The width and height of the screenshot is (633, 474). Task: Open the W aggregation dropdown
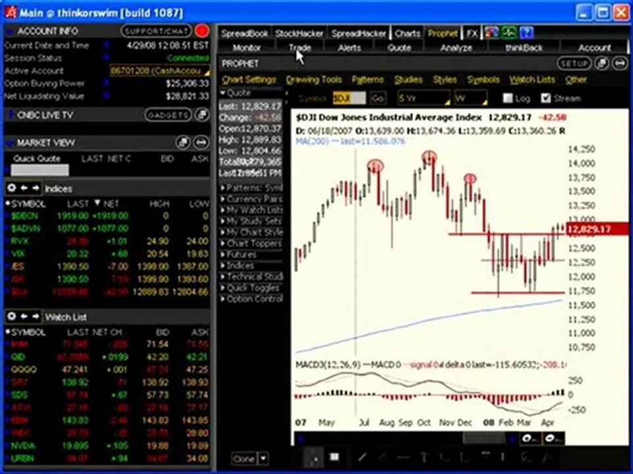[x=470, y=98]
